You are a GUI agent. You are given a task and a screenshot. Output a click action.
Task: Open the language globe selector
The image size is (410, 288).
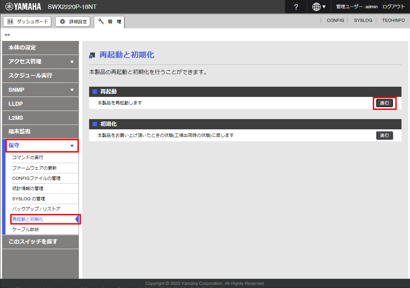coord(319,7)
